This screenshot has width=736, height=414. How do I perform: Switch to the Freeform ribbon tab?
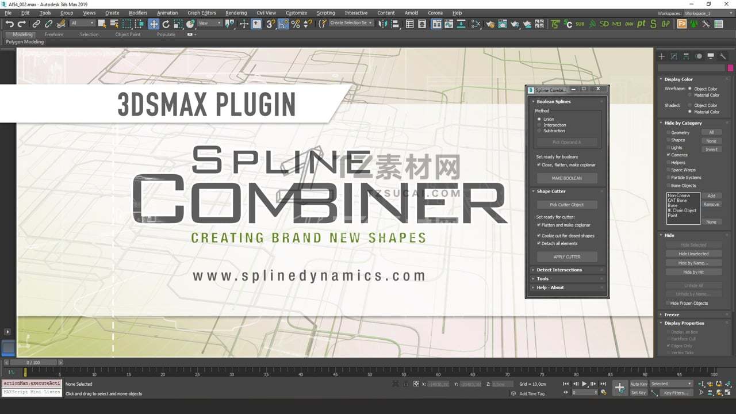pyautogui.click(x=54, y=34)
